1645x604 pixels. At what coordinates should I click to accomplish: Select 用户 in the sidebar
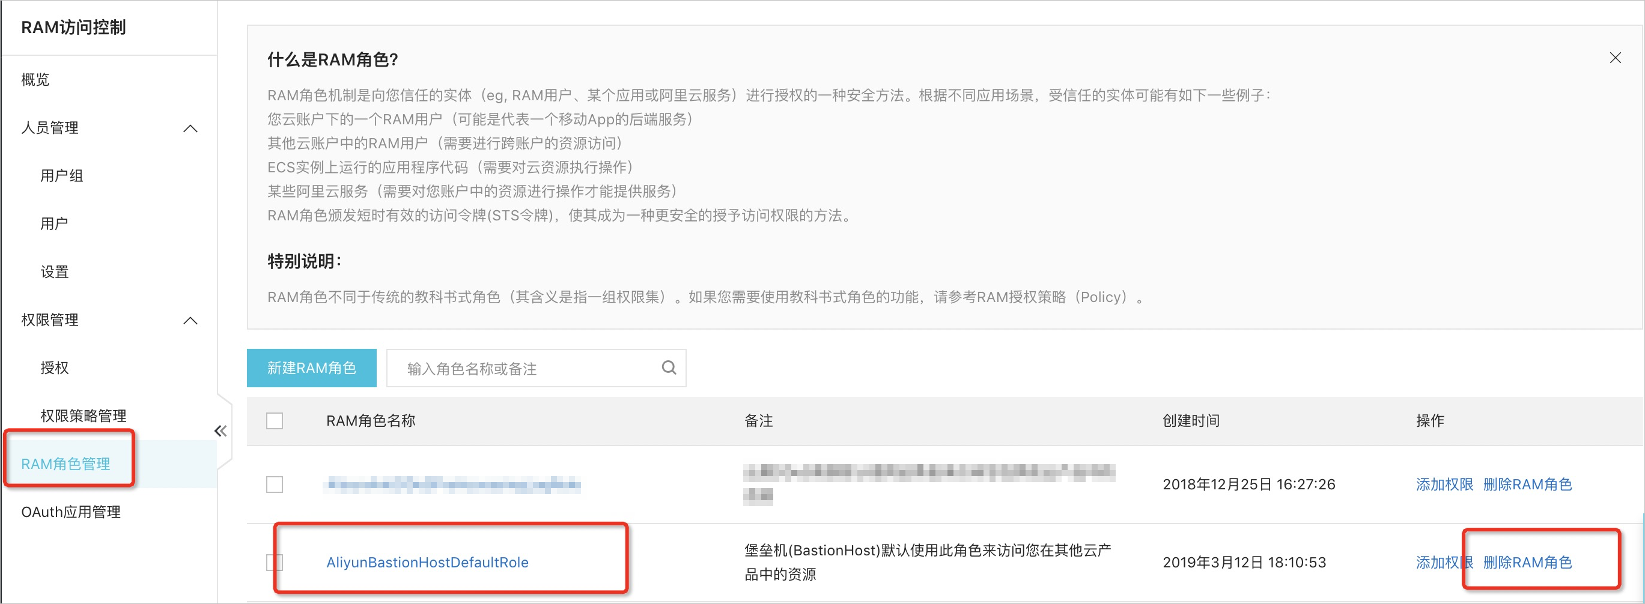click(54, 224)
